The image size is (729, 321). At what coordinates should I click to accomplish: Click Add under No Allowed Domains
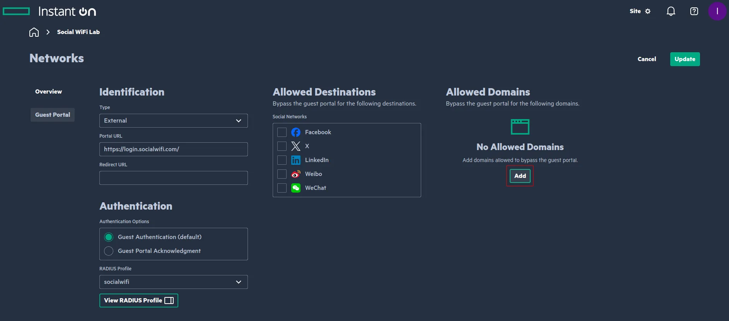[520, 176]
